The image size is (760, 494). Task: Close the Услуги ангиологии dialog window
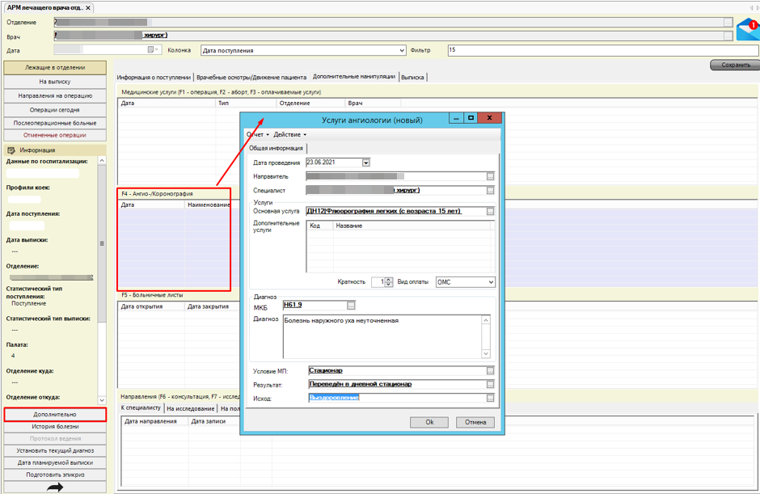coord(489,118)
